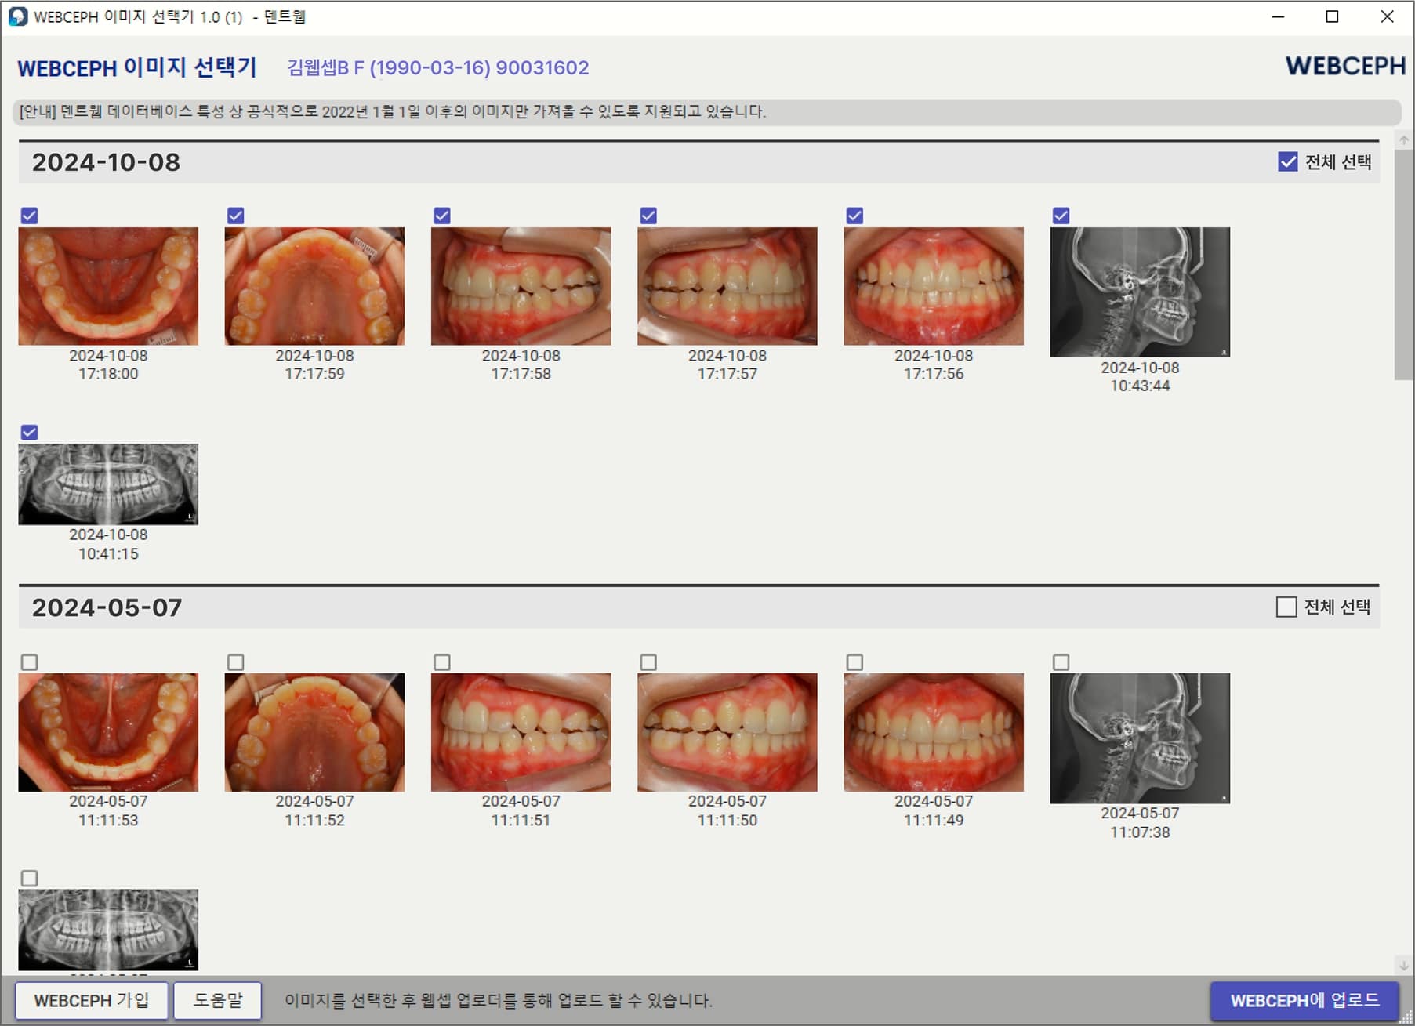Click the frontal teeth photo 2024-10-08 17:17:56
The width and height of the screenshot is (1415, 1026).
[933, 286]
